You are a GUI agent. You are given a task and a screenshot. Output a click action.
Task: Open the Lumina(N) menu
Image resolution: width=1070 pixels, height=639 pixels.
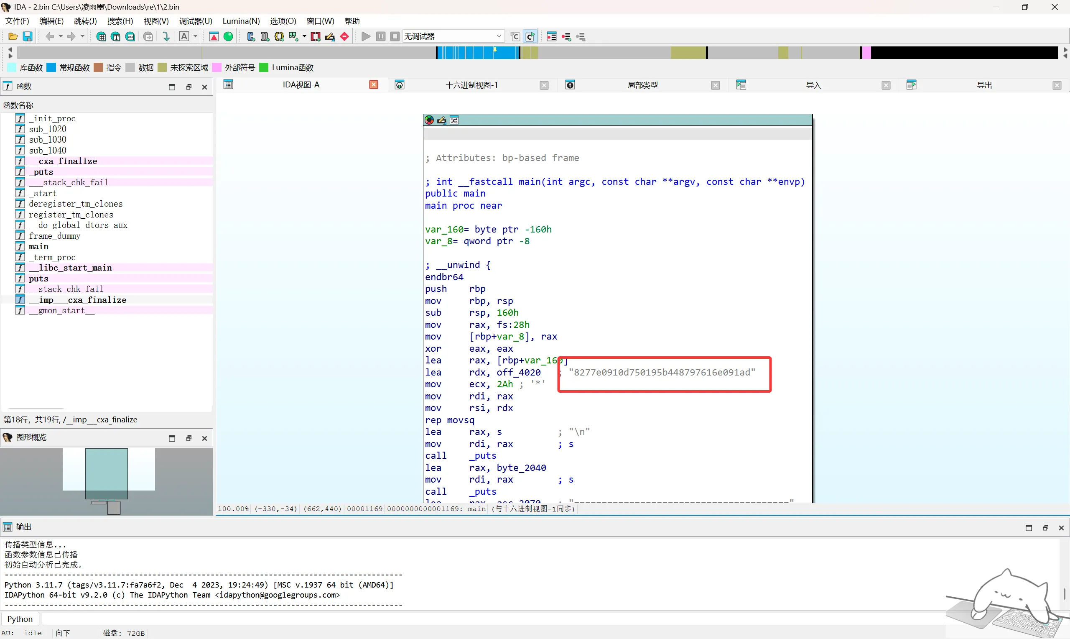coord(241,21)
